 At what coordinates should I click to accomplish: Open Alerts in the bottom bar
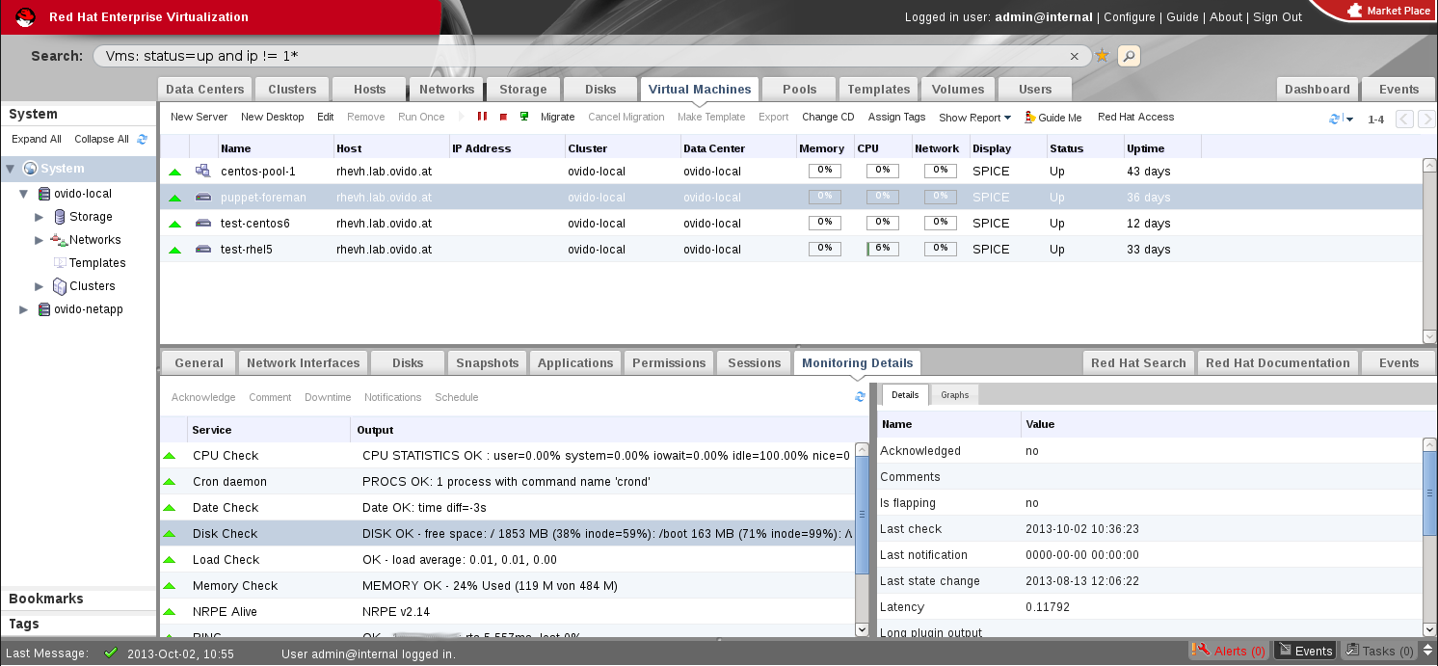[1229, 652]
